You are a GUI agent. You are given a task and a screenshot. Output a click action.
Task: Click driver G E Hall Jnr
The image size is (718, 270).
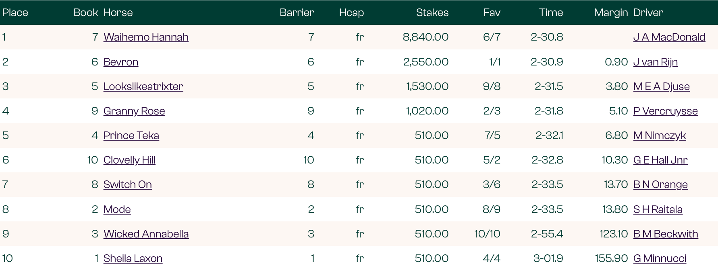(x=660, y=160)
